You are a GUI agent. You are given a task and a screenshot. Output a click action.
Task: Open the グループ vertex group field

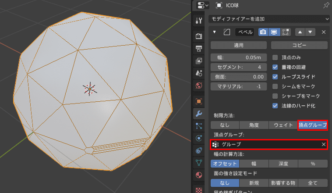coord(269,144)
